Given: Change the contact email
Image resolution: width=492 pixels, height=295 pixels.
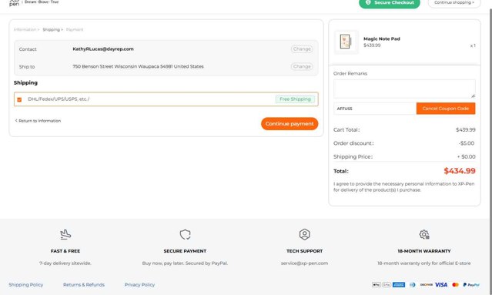Looking at the screenshot, I should pos(302,49).
